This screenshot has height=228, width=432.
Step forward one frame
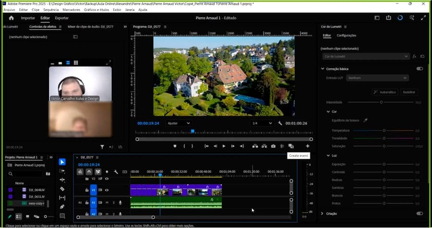click(x=233, y=146)
